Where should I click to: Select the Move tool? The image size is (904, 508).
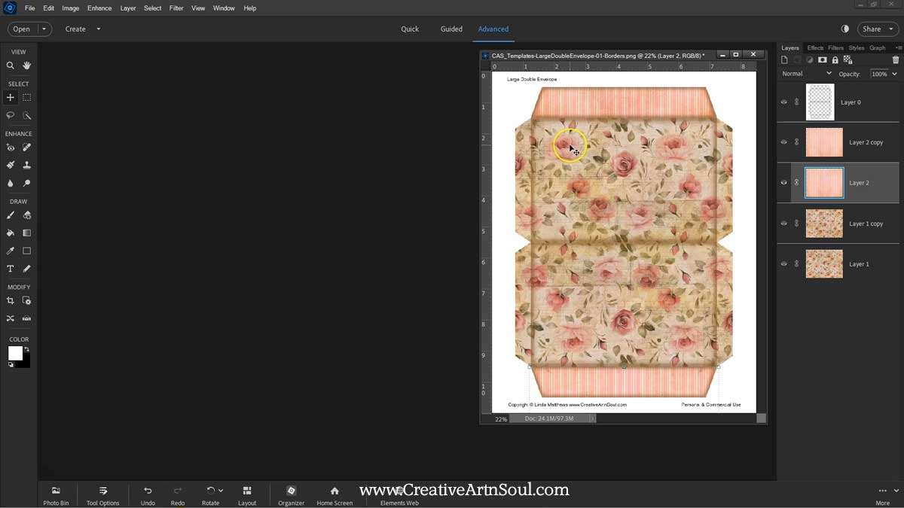pyautogui.click(x=11, y=97)
